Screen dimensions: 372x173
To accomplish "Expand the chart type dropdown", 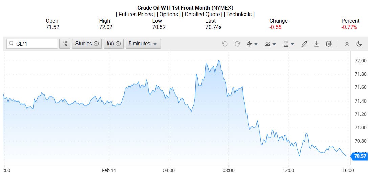I will pyautogui.click(x=270, y=44).
